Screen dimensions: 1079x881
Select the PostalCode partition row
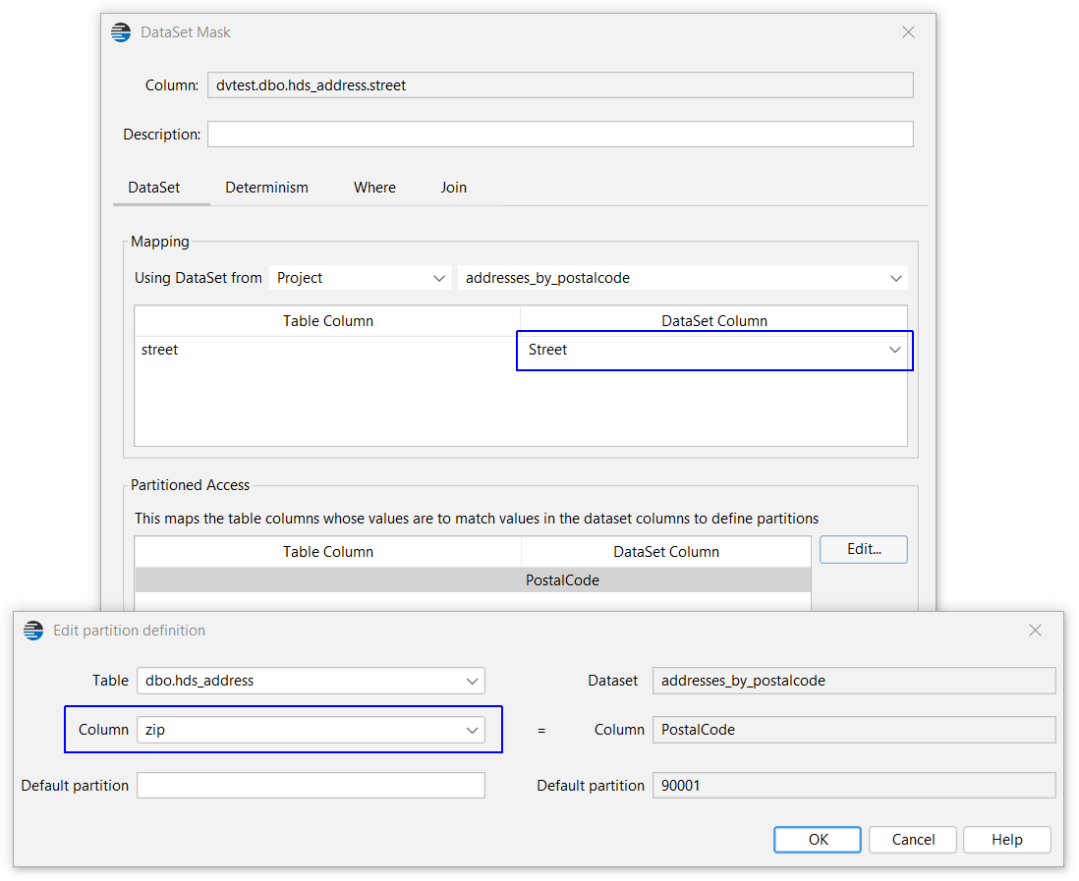click(473, 579)
